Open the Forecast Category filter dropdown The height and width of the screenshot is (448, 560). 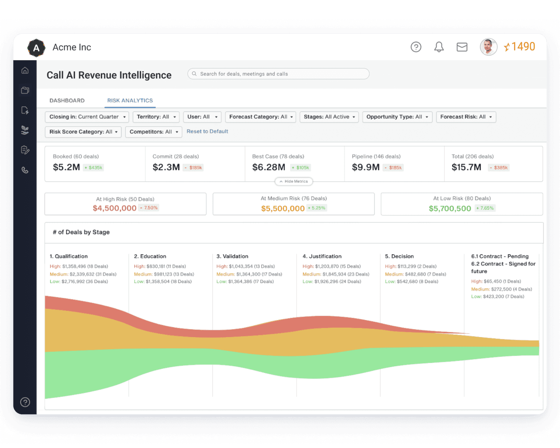(261, 117)
